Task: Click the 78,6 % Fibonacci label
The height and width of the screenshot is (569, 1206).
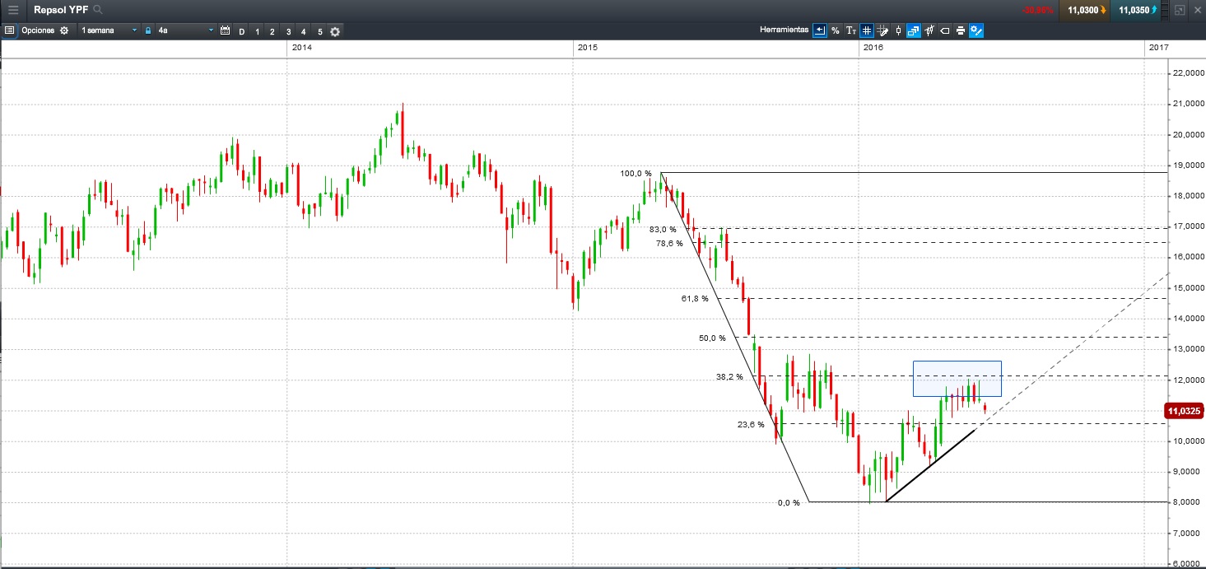Action: pos(669,243)
